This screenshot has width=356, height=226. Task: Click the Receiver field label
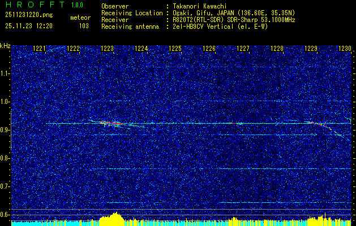point(115,20)
